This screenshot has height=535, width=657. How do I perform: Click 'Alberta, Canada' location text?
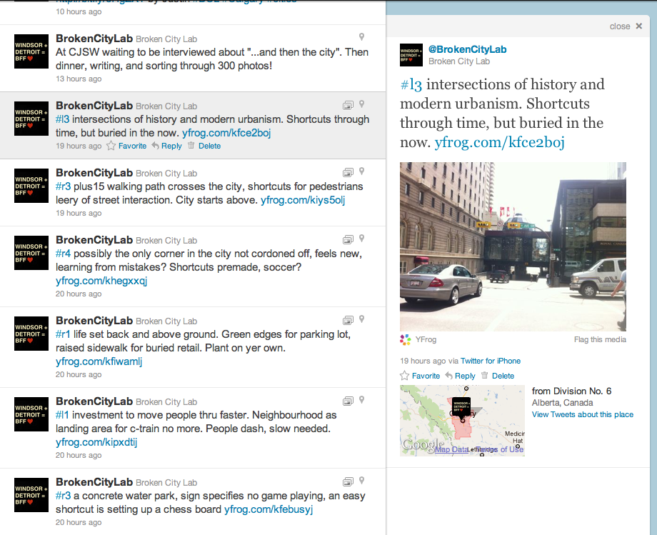click(562, 403)
